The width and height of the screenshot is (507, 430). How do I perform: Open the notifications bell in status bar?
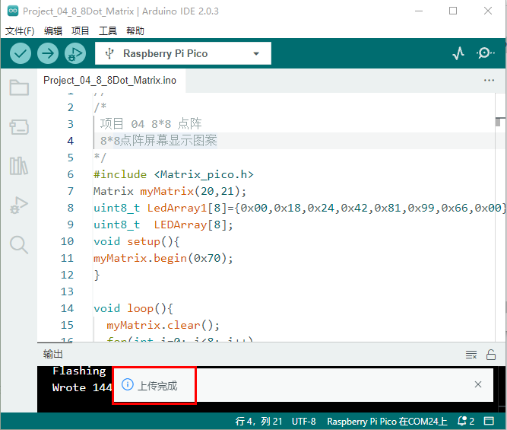click(466, 422)
